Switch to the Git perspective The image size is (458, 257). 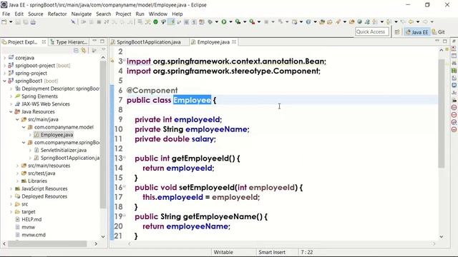tap(439, 32)
